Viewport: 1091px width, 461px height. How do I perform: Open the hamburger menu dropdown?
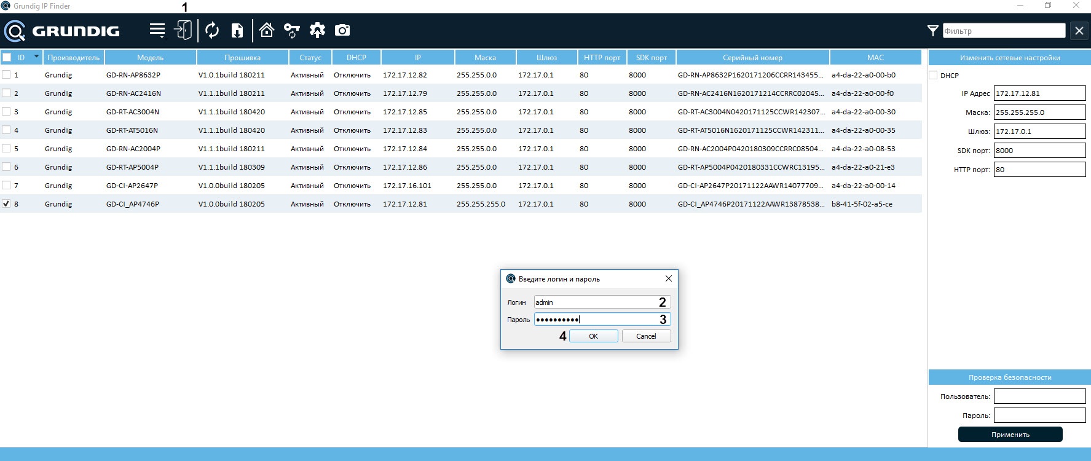[x=157, y=30]
